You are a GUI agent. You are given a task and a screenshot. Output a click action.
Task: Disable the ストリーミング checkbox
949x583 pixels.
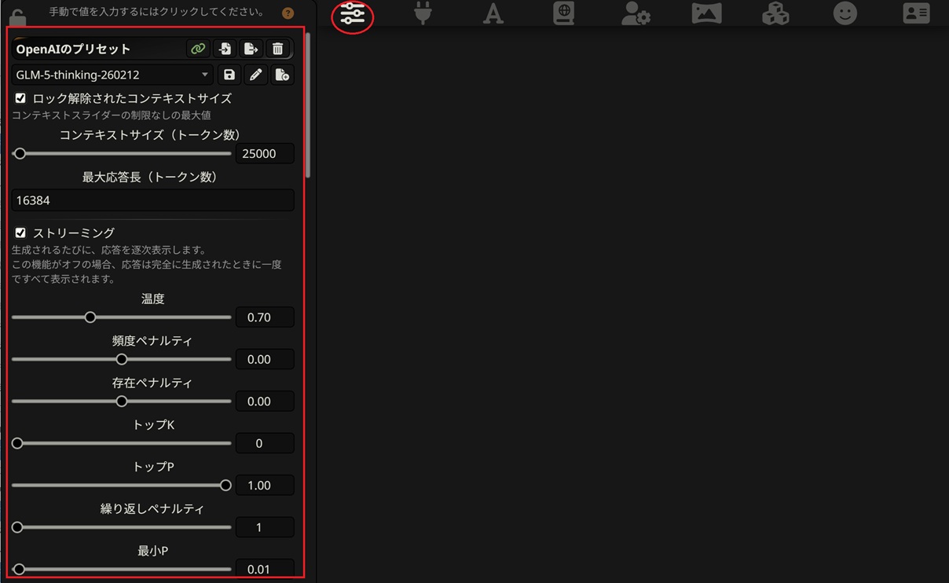[x=20, y=233]
